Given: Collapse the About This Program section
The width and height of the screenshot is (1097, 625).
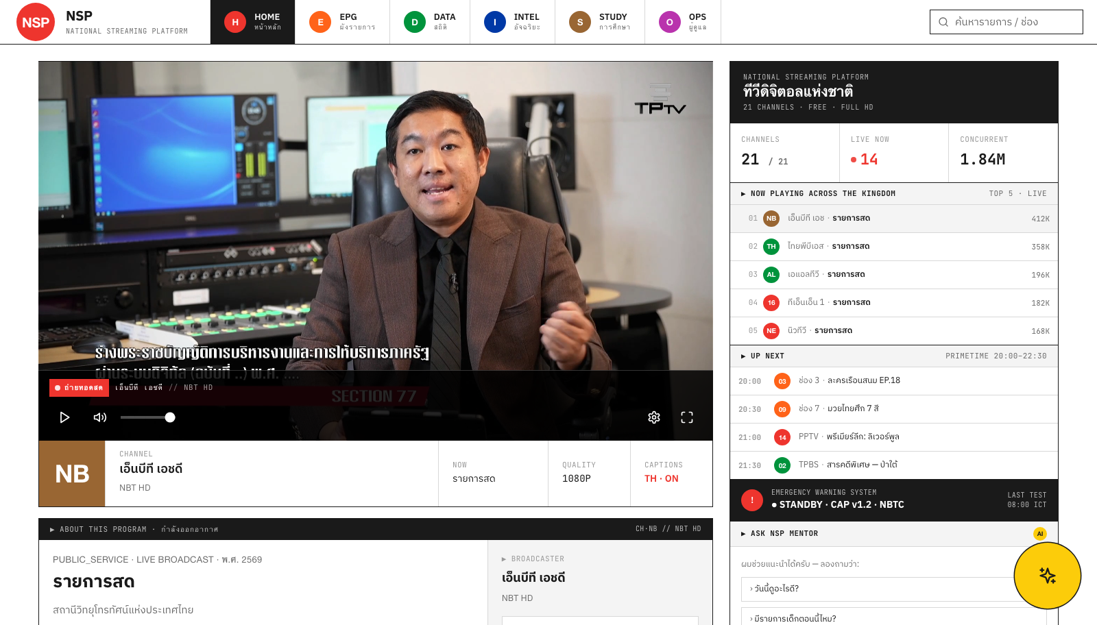Looking at the screenshot, I should [x=52, y=529].
